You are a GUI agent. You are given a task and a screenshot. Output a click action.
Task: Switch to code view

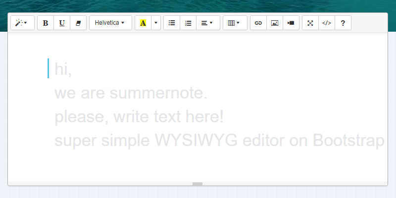tap(327, 23)
